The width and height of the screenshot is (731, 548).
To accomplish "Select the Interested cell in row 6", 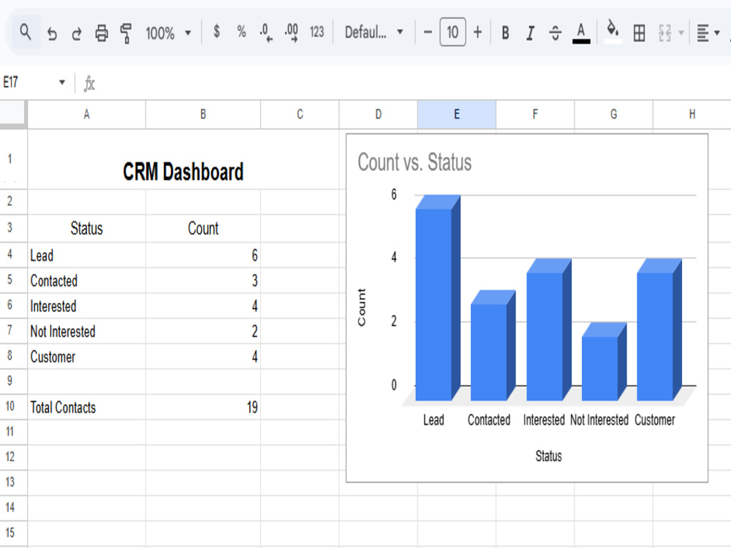I will click(x=87, y=305).
